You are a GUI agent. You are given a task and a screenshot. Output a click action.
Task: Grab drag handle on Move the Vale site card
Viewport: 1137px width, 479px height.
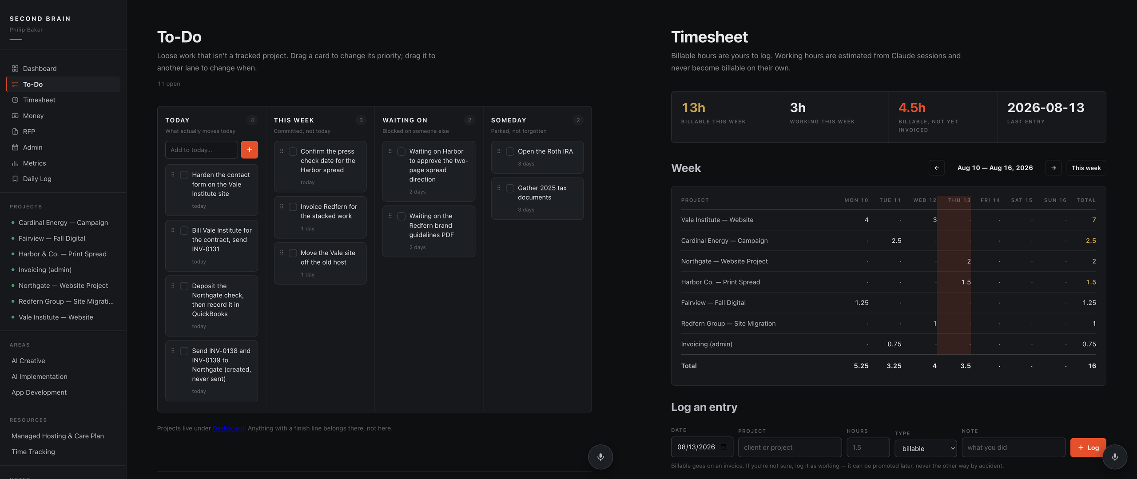pyautogui.click(x=282, y=253)
